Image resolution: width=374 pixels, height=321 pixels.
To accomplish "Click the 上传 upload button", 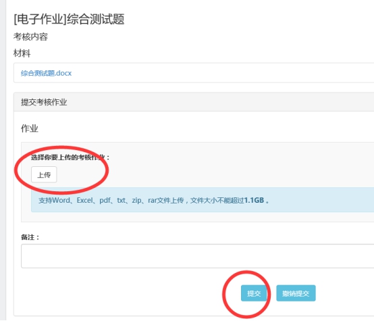I will coord(44,174).
